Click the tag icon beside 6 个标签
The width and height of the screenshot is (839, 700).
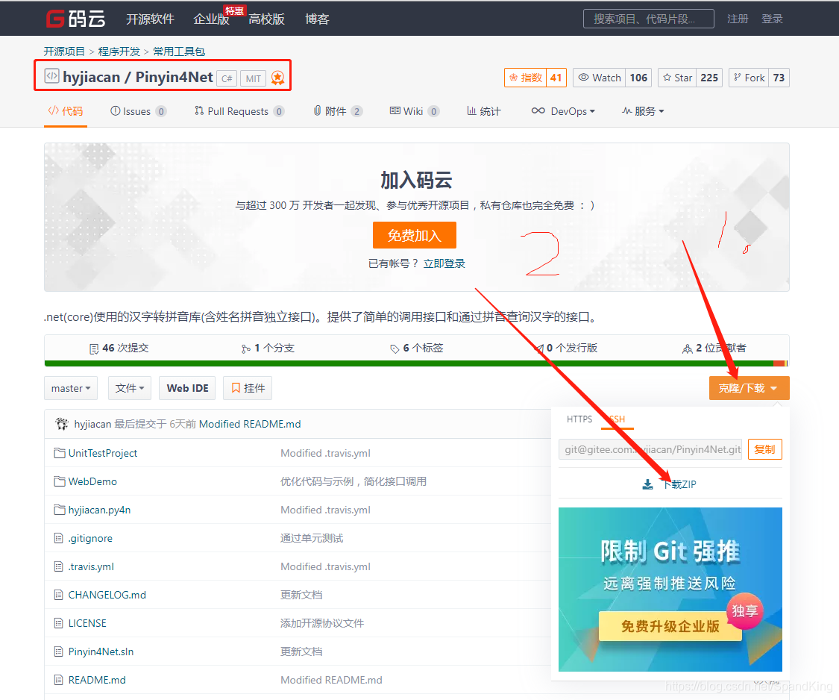[x=395, y=349]
